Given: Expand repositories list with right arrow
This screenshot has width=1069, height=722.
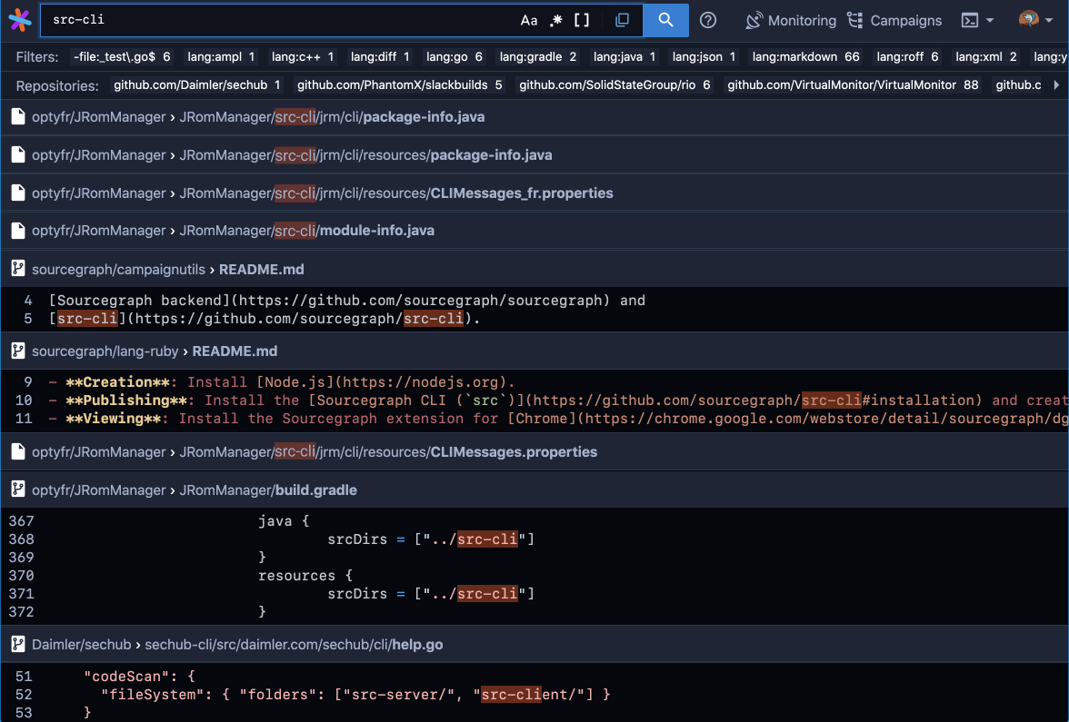Looking at the screenshot, I should [x=1056, y=85].
